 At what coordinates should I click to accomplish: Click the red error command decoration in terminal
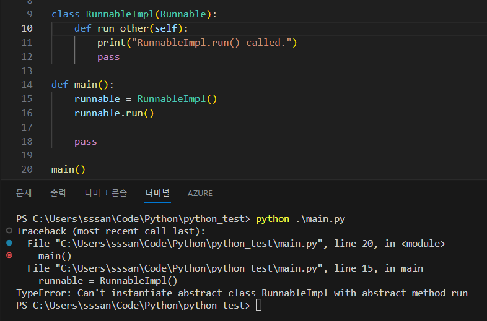(9, 255)
